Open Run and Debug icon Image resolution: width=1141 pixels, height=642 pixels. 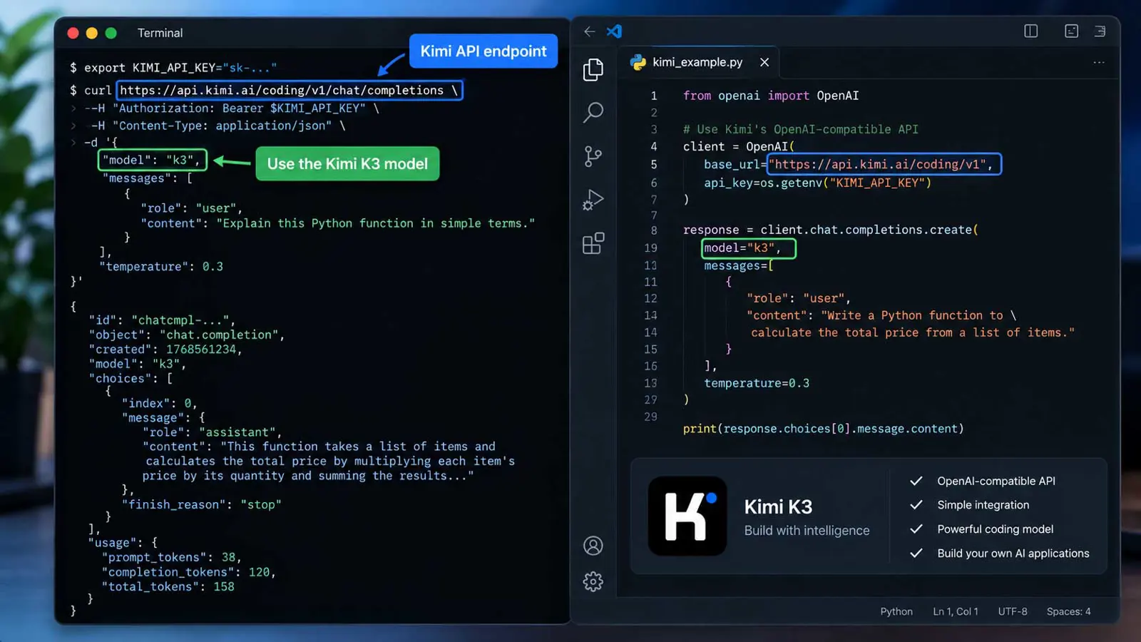593,200
